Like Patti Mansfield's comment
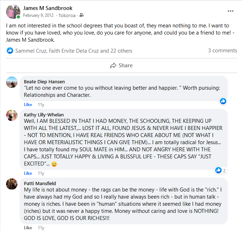The image size is (242, 231). pyautogui.click(x=28, y=228)
